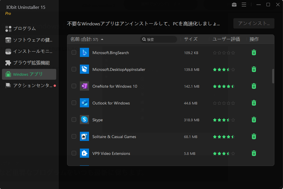Viewport: 283px width, 189px height.
Task: Click the Solitaire & Casual Games app icon
Action: click(84, 136)
